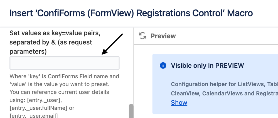Click the '[entry._user.email]' help text
This screenshot has height=118, width=278.
34,116
